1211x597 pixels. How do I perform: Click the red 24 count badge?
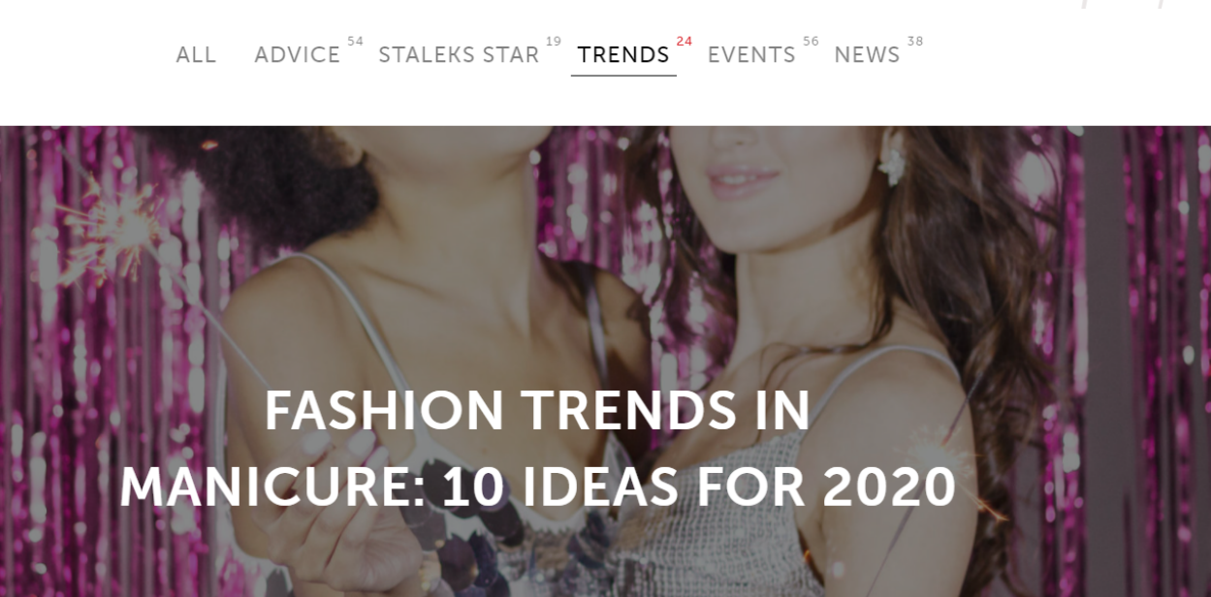coord(685,42)
